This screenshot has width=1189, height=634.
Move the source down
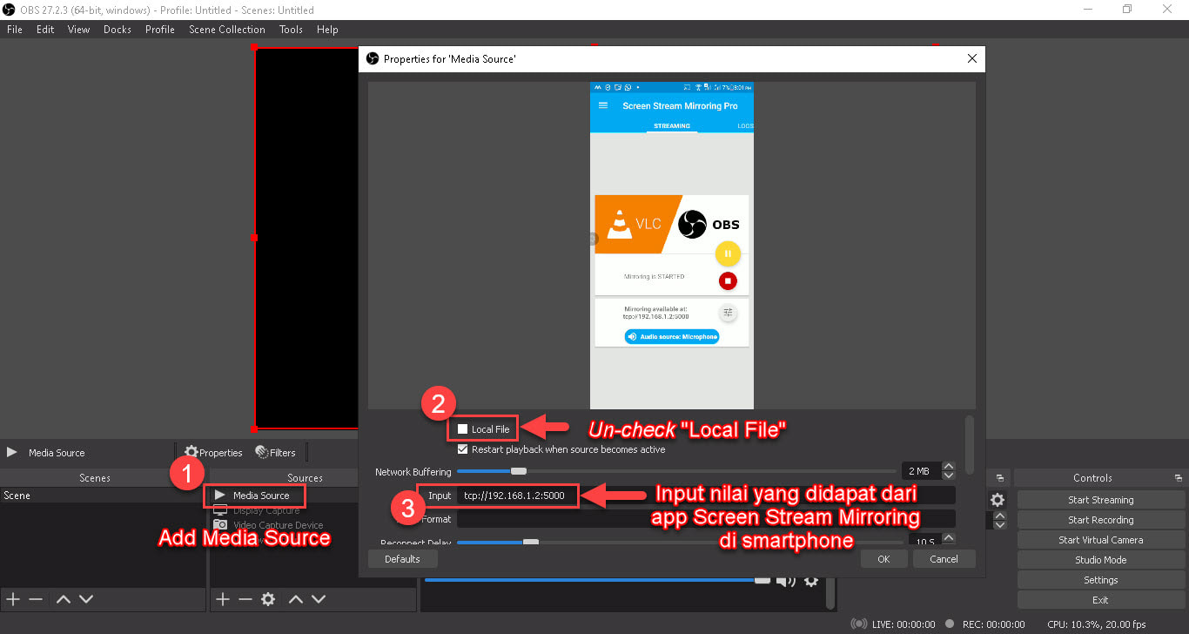click(319, 599)
